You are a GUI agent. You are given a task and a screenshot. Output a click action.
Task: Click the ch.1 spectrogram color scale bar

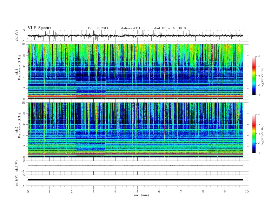click(x=254, y=76)
